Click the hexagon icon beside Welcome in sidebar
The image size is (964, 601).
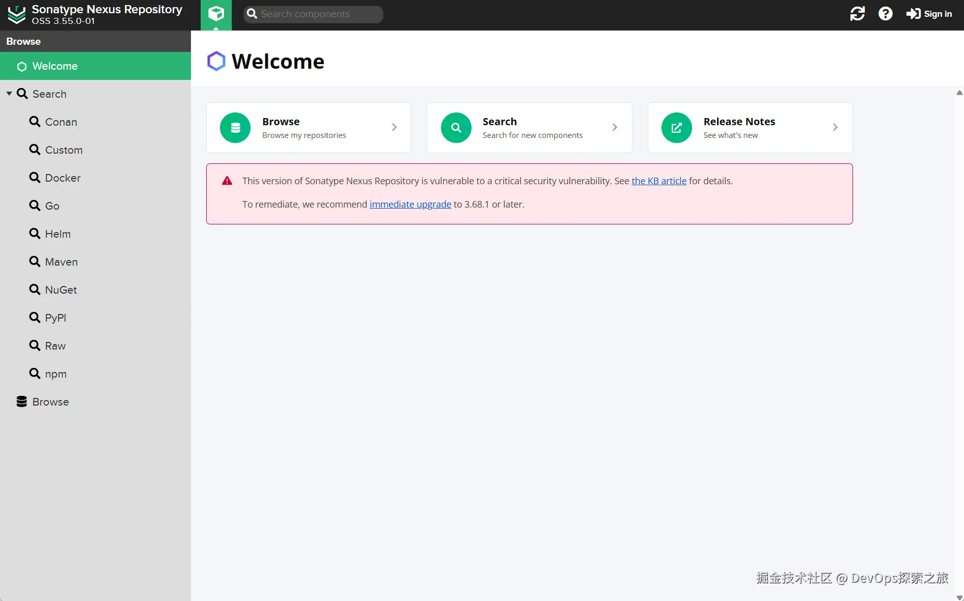[x=22, y=66]
